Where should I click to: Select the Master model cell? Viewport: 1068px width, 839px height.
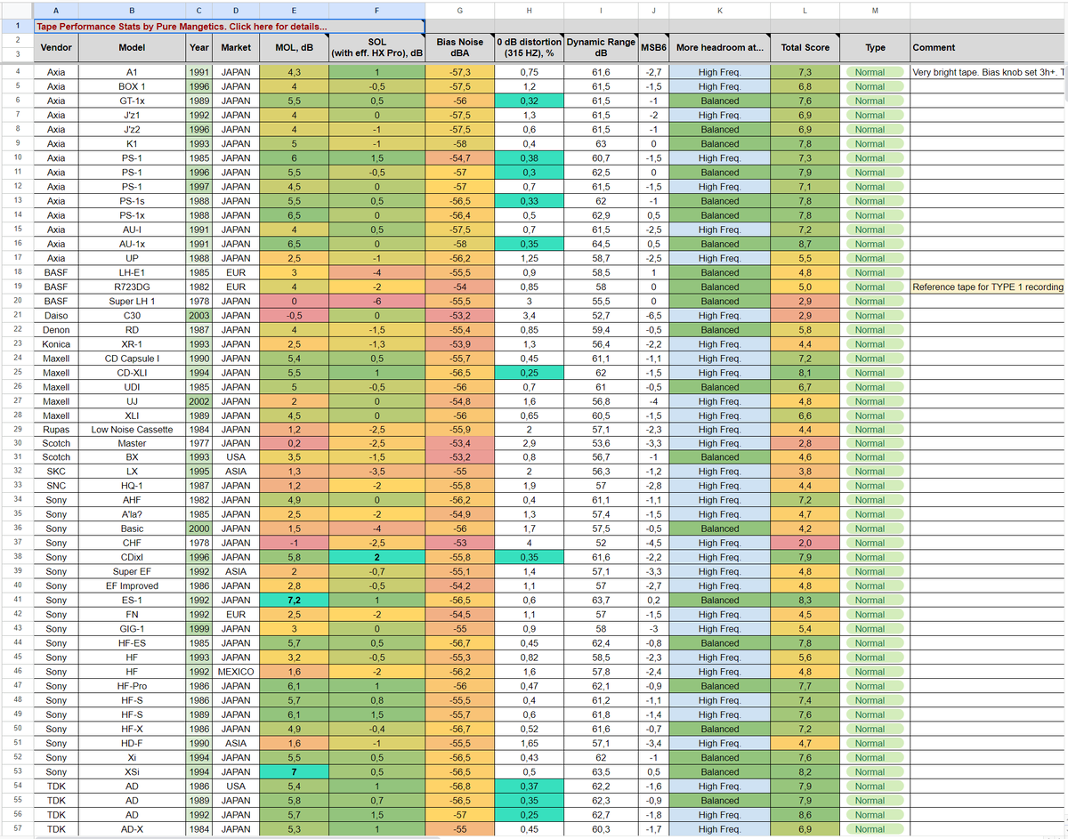click(132, 443)
